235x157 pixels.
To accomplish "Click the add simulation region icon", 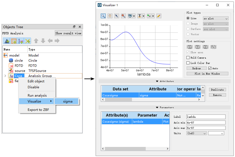I will click(14, 41).
